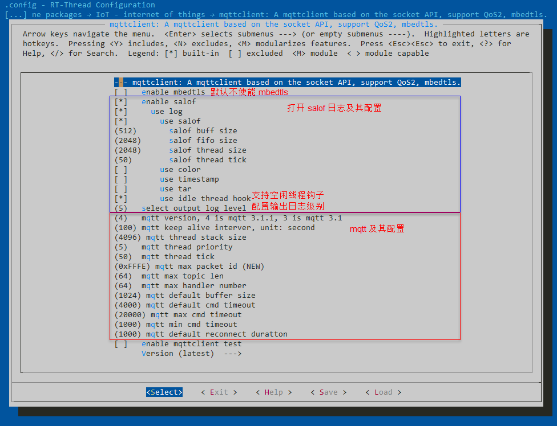Click the Load button
Image resolution: width=557 pixels, height=426 pixels.
[x=384, y=392]
